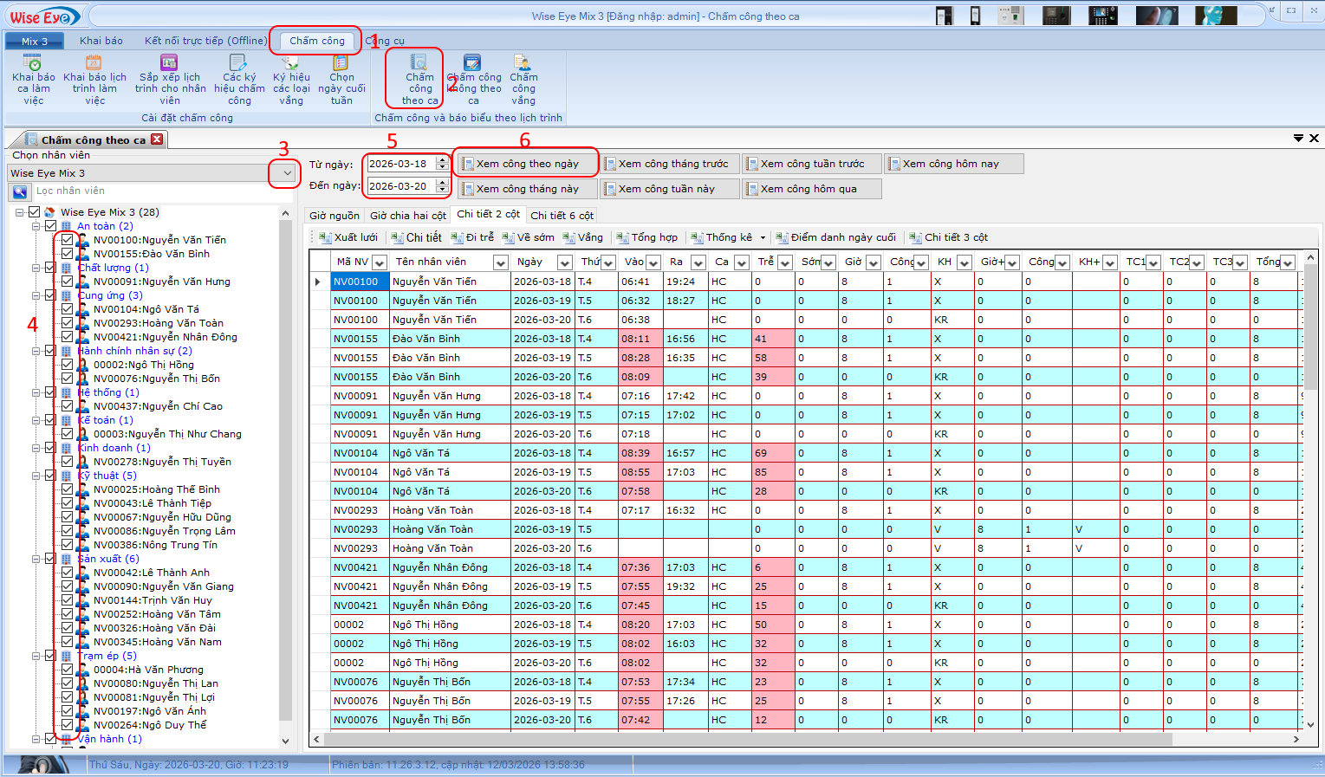This screenshot has height=777, width=1325.
Task: Collapse the Kỹ thuật (5) tree group
Action: (37, 476)
